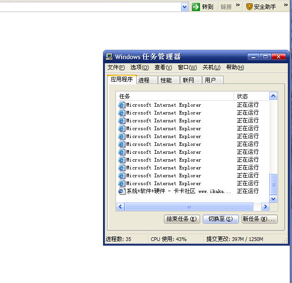Click the CPU 使用: 43% status entry
This screenshot has width=292, height=283.
(x=169, y=239)
